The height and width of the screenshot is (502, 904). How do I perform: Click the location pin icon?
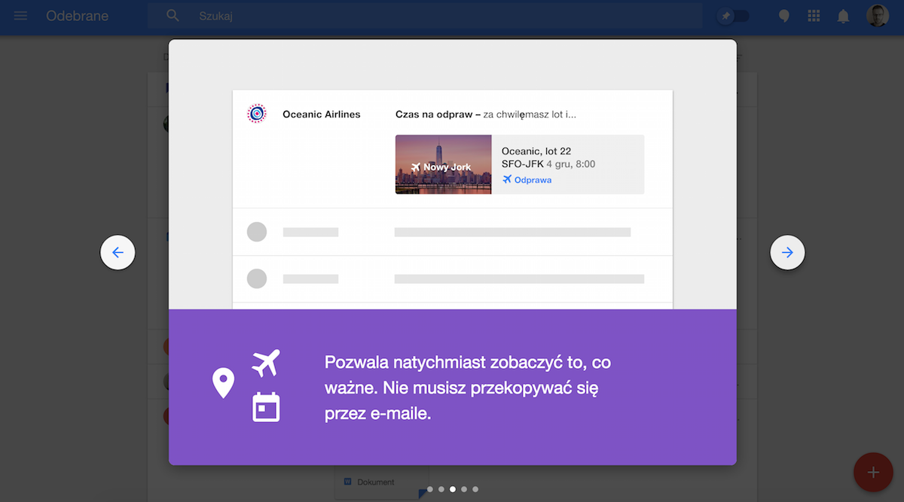coord(223,383)
